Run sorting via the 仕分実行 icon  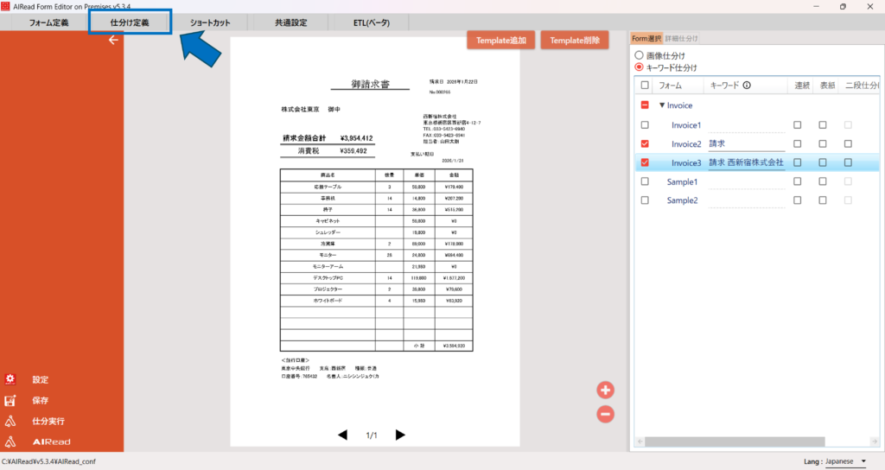[10, 421]
